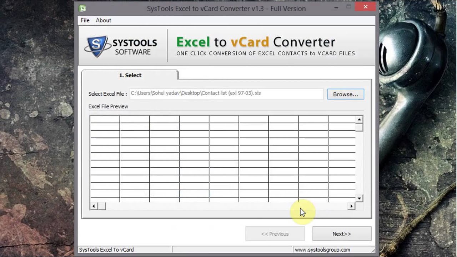Click the preview's vertical scroll up arrow
This screenshot has width=457, height=257.
(359, 119)
